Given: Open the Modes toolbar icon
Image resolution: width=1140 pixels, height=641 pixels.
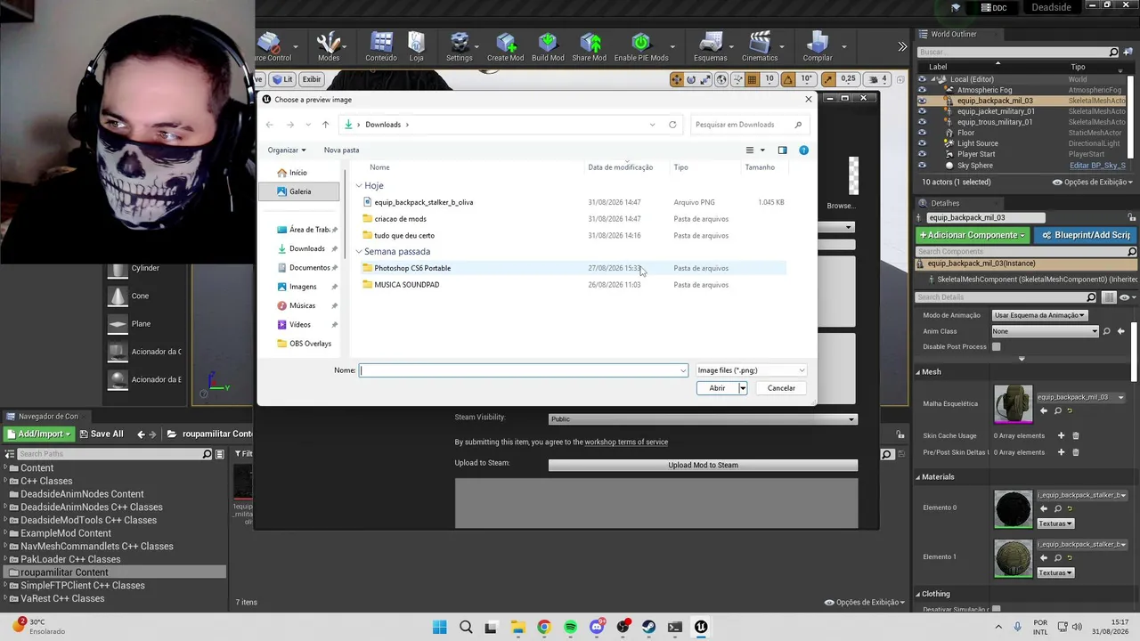Looking at the screenshot, I should click(329, 46).
